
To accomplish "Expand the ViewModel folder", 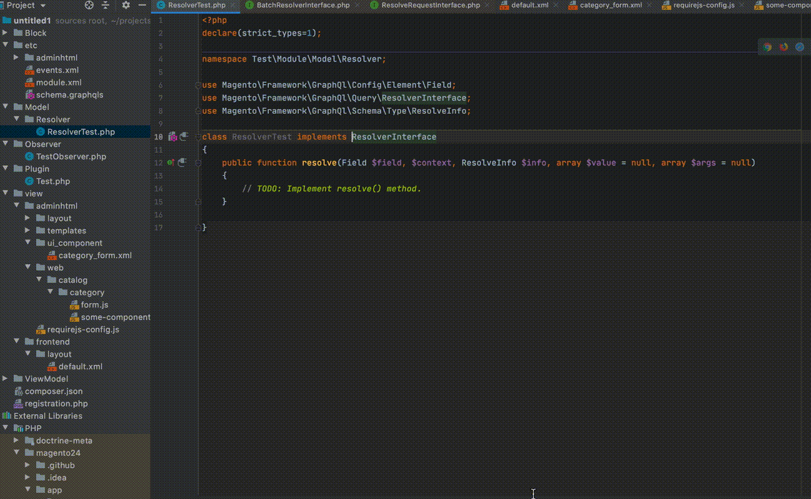I will tap(6, 379).
